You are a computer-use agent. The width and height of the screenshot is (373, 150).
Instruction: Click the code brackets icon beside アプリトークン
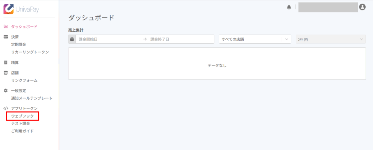tap(6, 108)
